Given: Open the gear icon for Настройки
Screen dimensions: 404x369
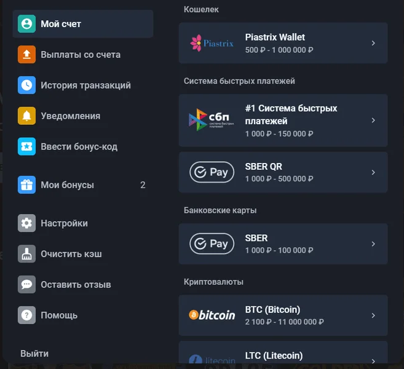Looking at the screenshot, I should [26, 223].
